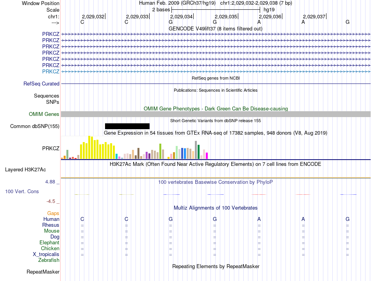Screen dimensions: 371x281
Task: Click the Elephant alignment row label
Action: point(49,242)
